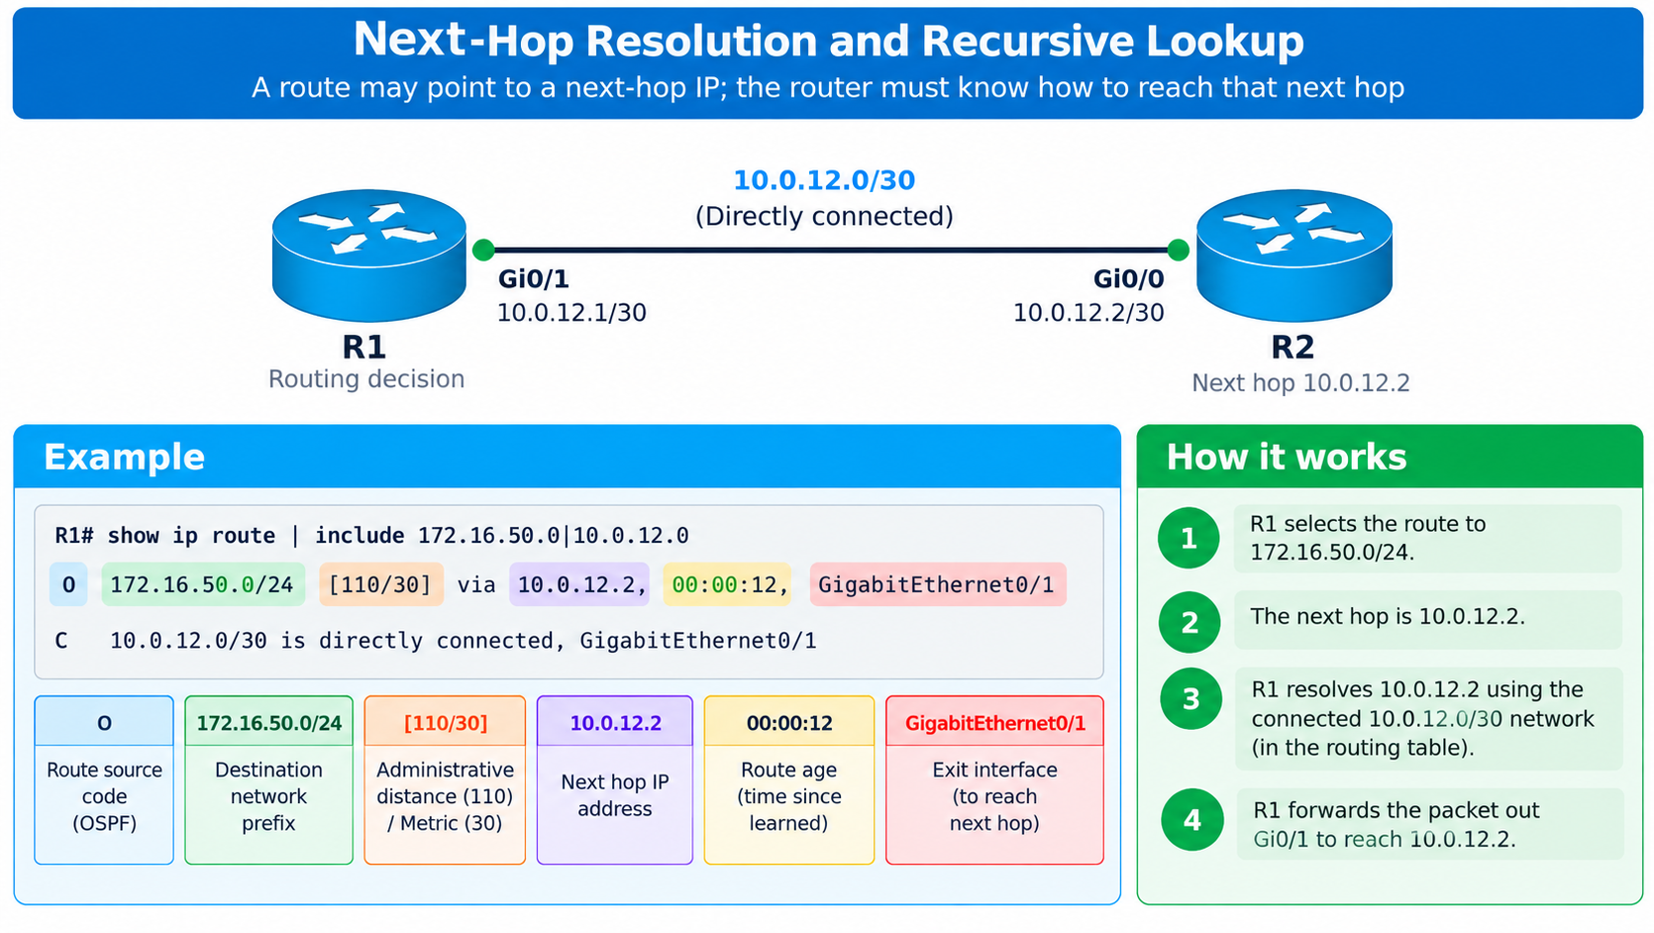Select the green 172.16.50.0/24 chip in command output

pyautogui.click(x=203, y=584)
